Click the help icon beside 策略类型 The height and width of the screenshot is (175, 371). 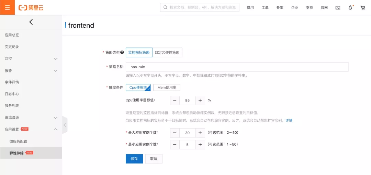click(122, 53)
